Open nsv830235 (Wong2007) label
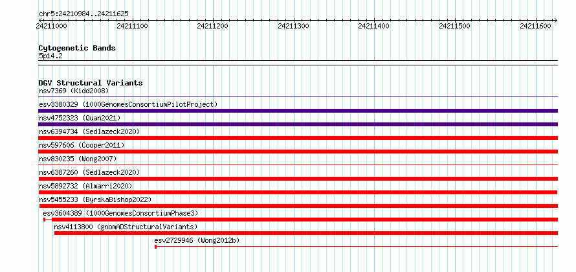 pos(78,159)
